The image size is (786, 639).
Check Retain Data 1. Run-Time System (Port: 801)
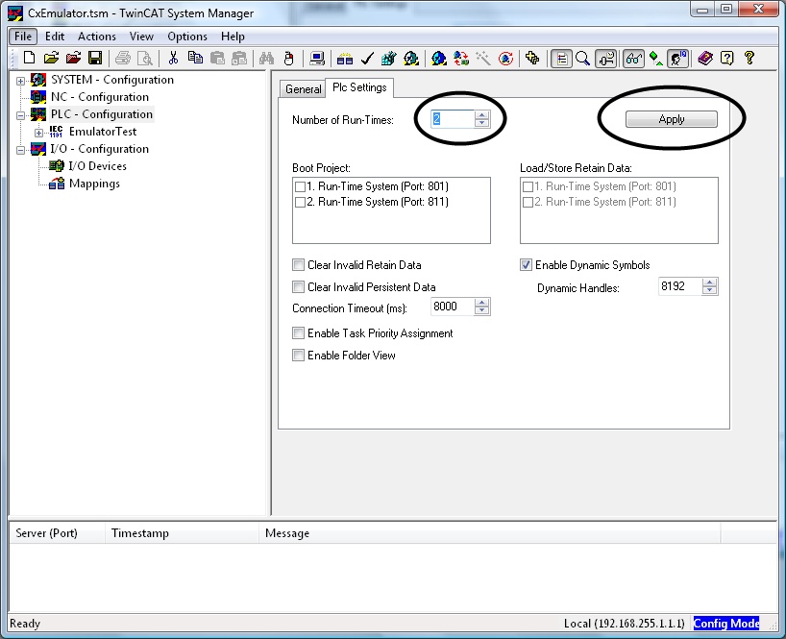tap(528, 186)
